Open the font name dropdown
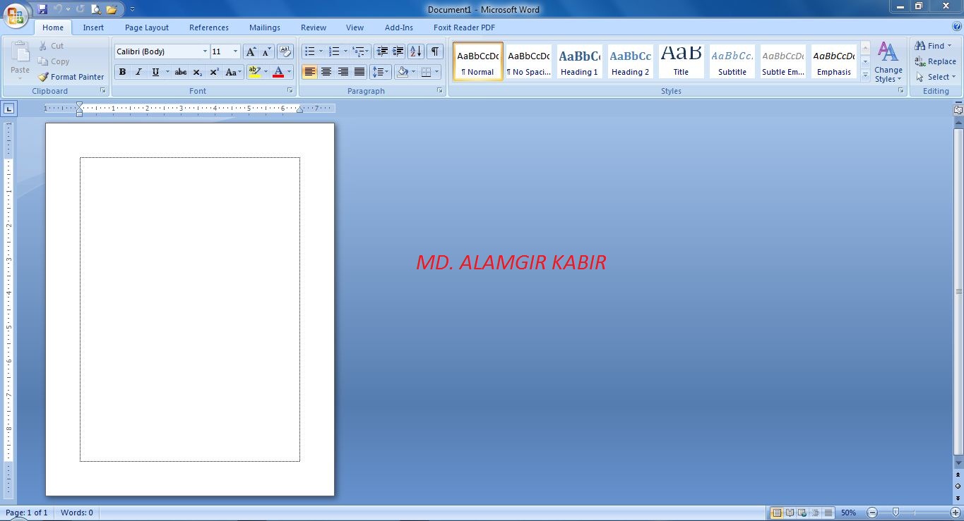 205,51
